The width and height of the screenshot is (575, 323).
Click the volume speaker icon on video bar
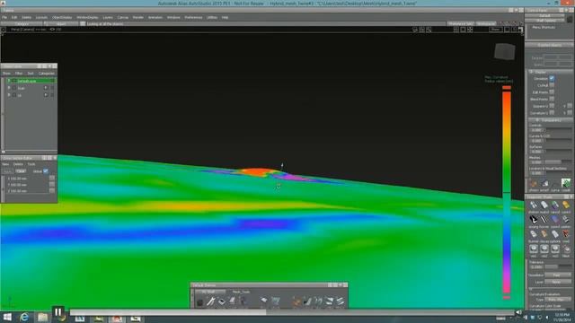[x=518, y=312]
